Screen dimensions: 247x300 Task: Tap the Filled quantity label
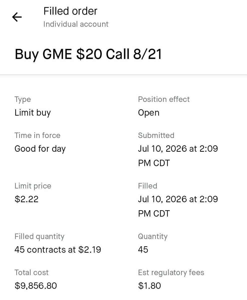pyautogui.click(x=40, y=236)
